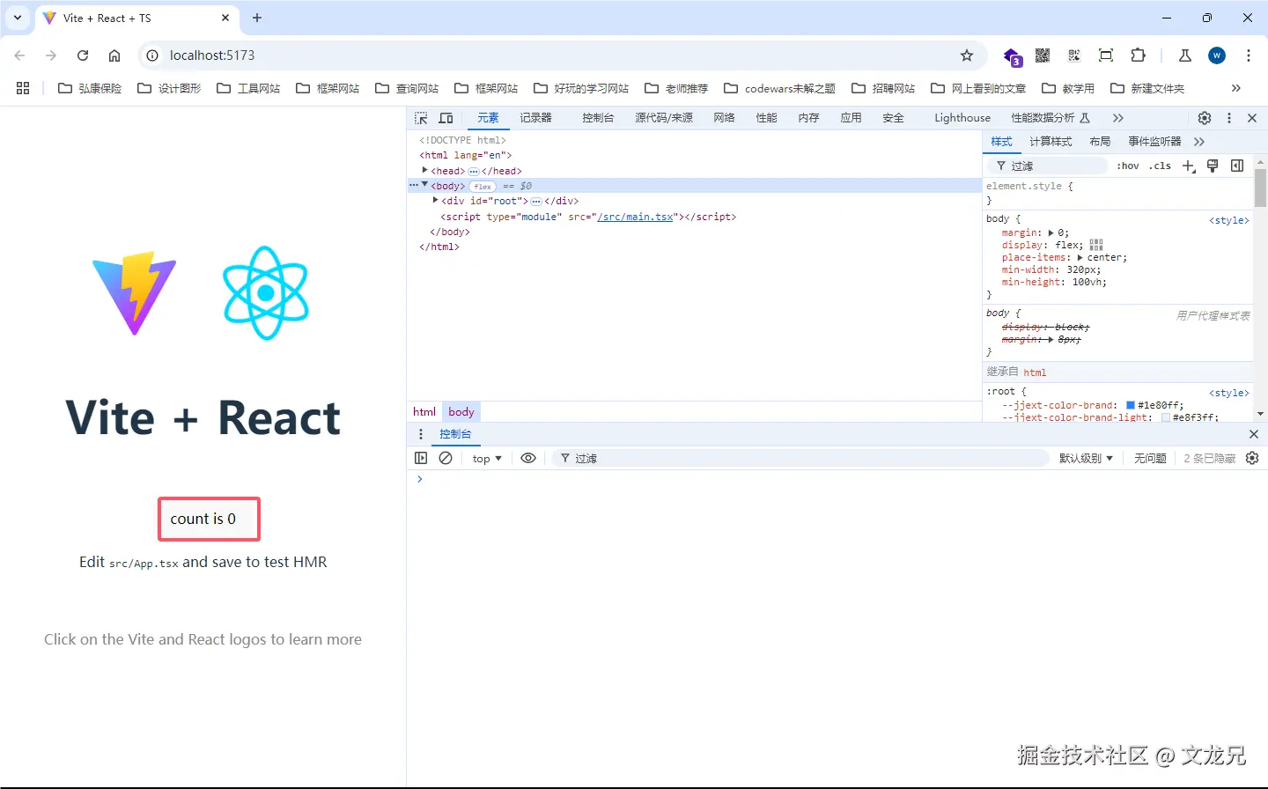Viewport: 1268px width, 789px height.
Task: Focus the styles filter (过滤) input
Action: coord(1047,166)
